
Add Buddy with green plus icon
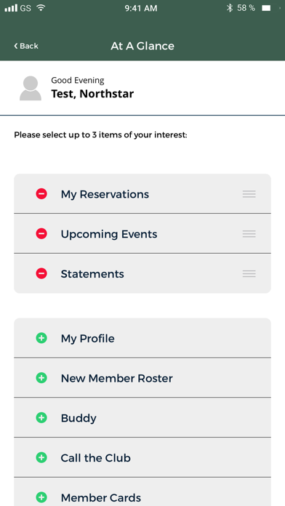41,418
